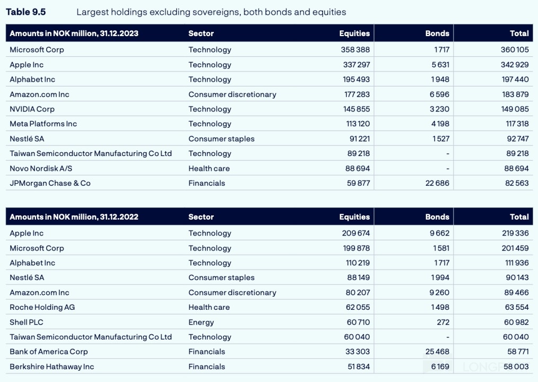Select Bank of America bonds value 25 468
538x382 pixels.
pos(437,352)
